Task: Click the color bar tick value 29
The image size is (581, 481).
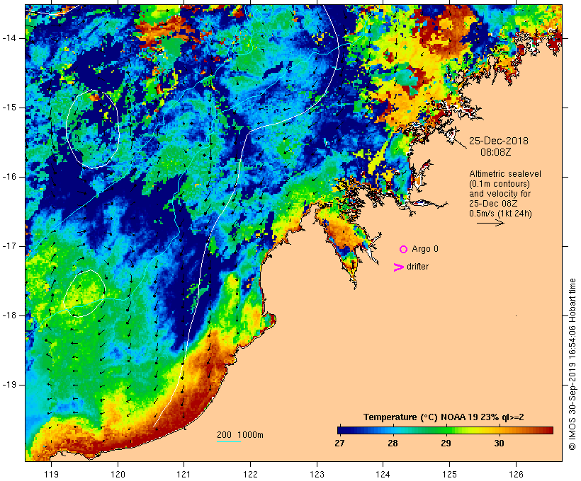Action: (446, 444)
